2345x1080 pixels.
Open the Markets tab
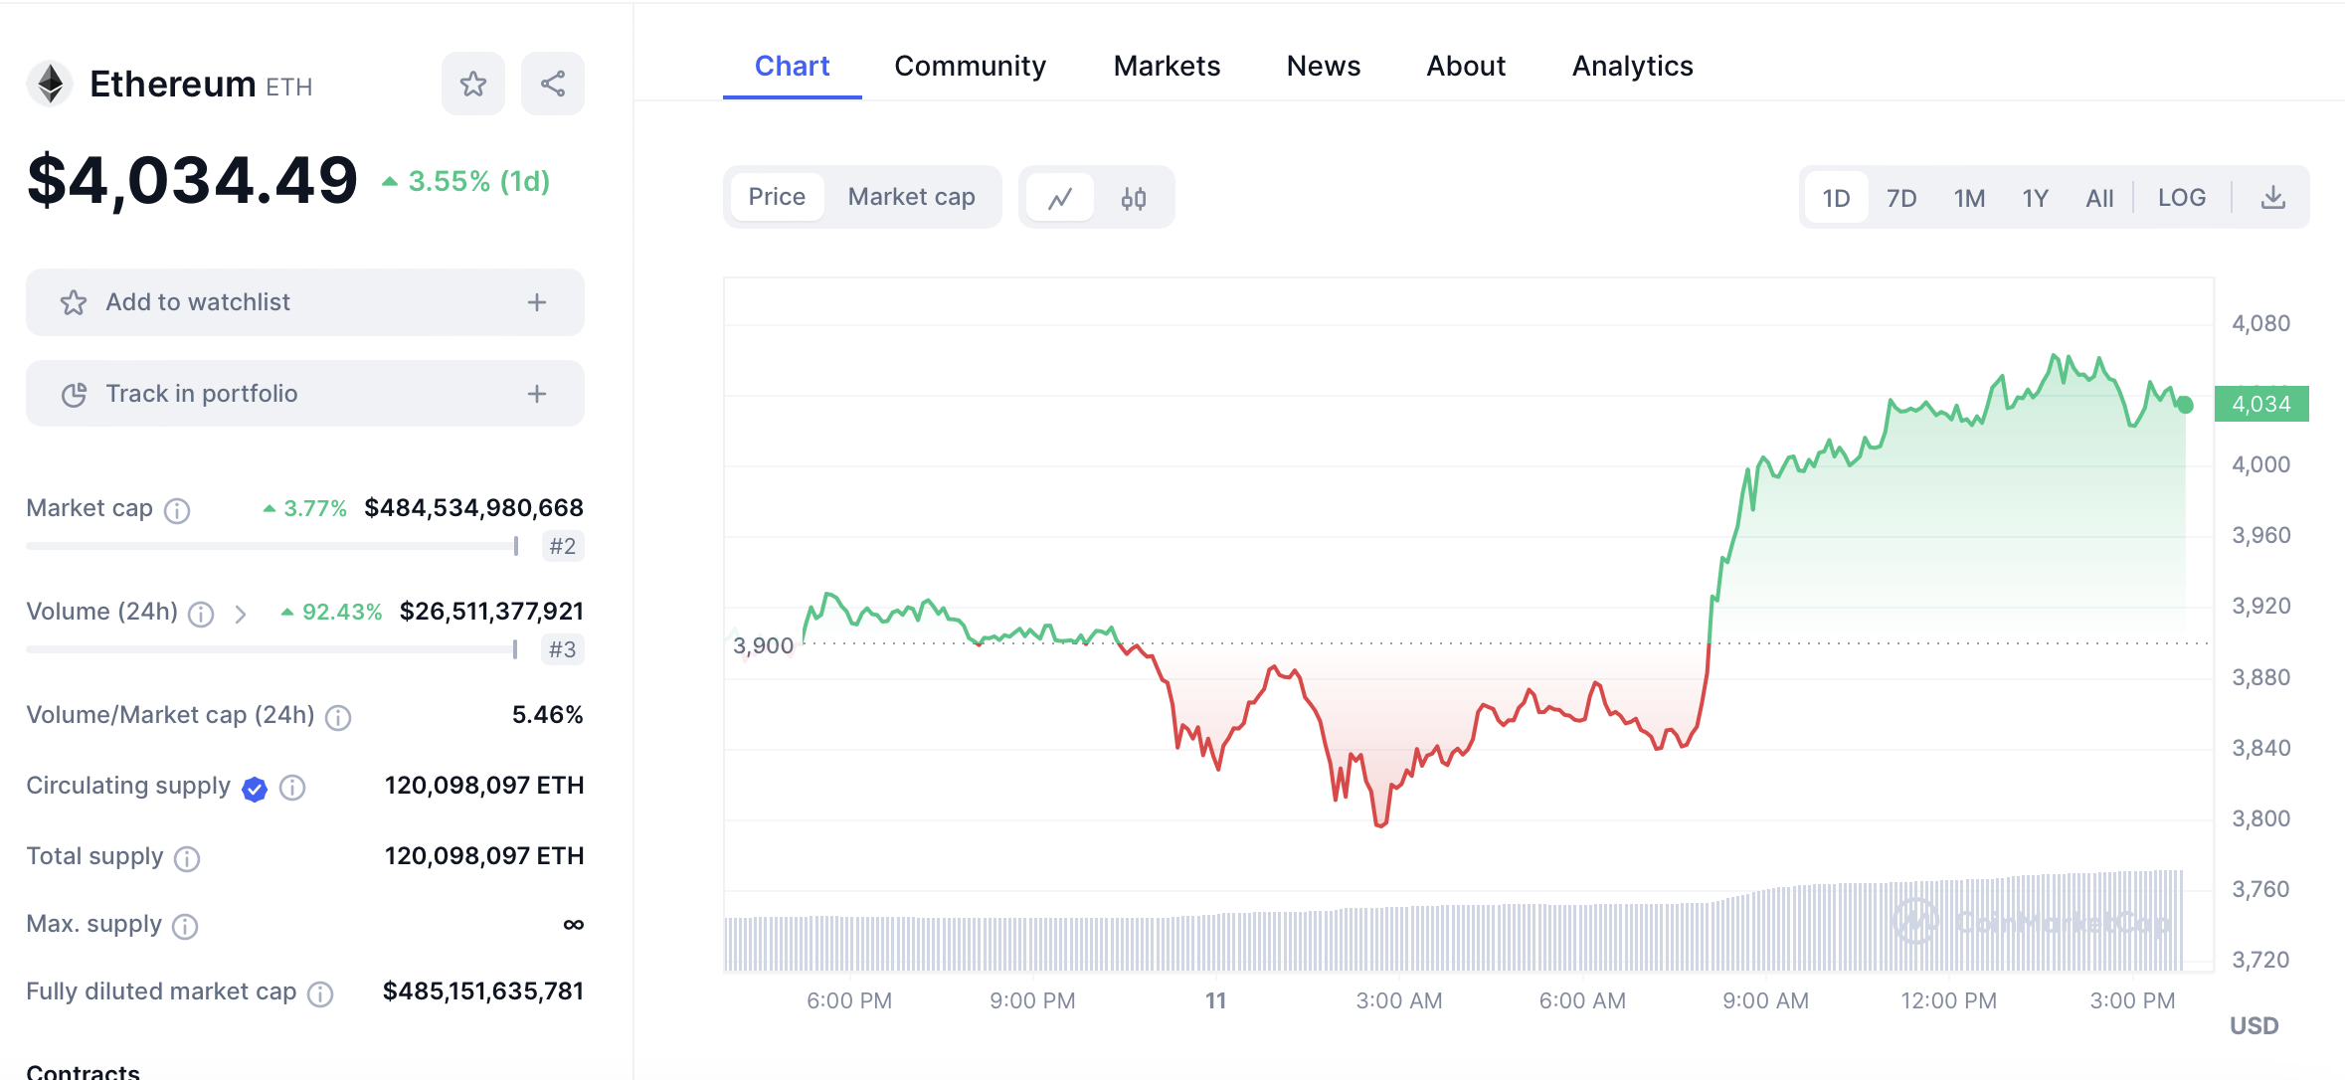coord(1167,66)
